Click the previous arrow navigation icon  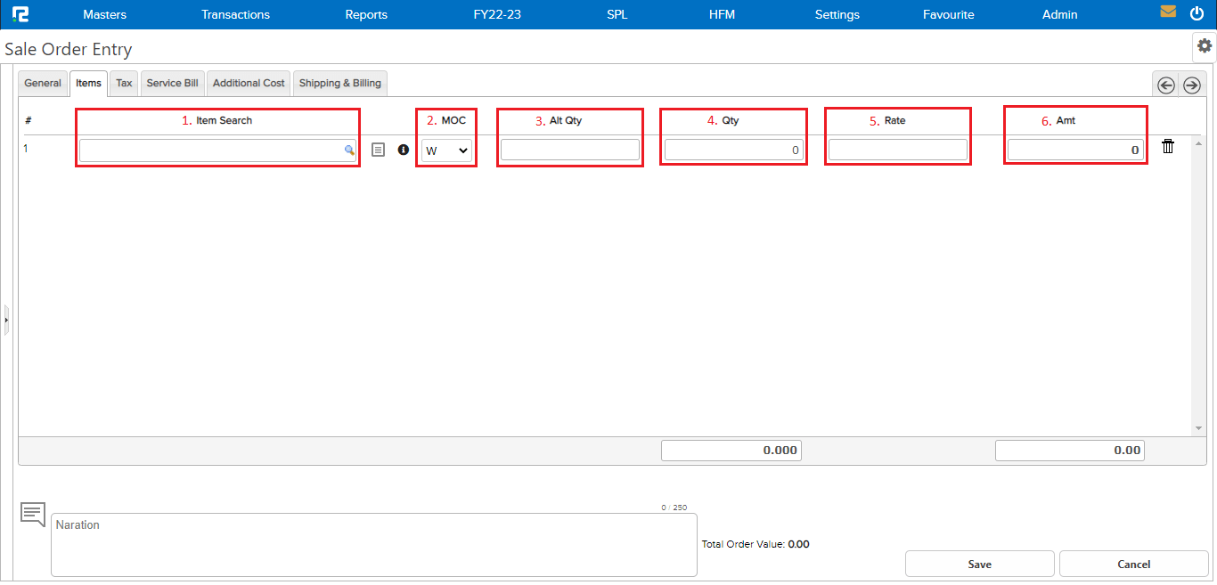pos(1165,85)
